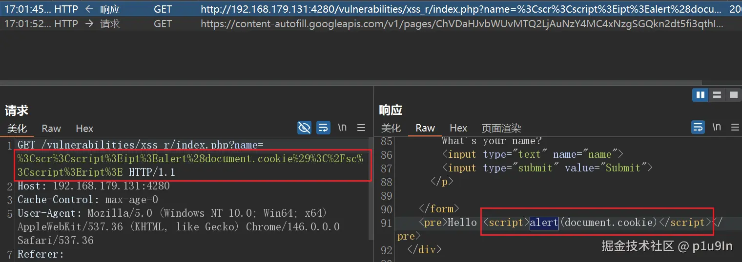
Task: Click the highlighted alert word in response
Action: tap(544, 223)
